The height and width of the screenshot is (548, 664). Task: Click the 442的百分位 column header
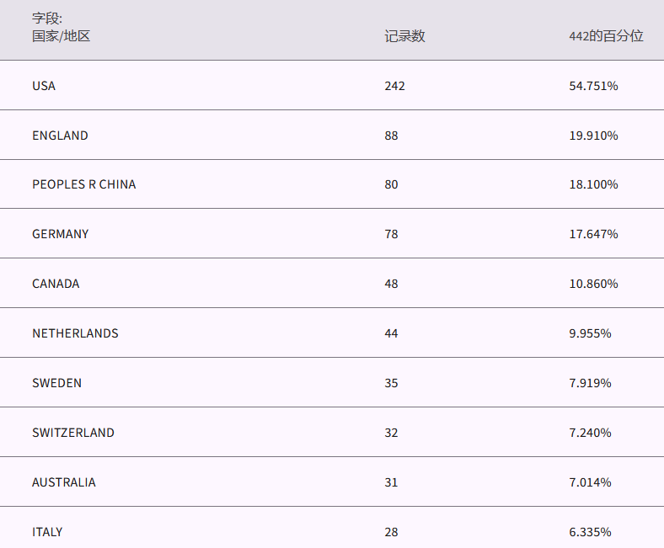(606, 36)
